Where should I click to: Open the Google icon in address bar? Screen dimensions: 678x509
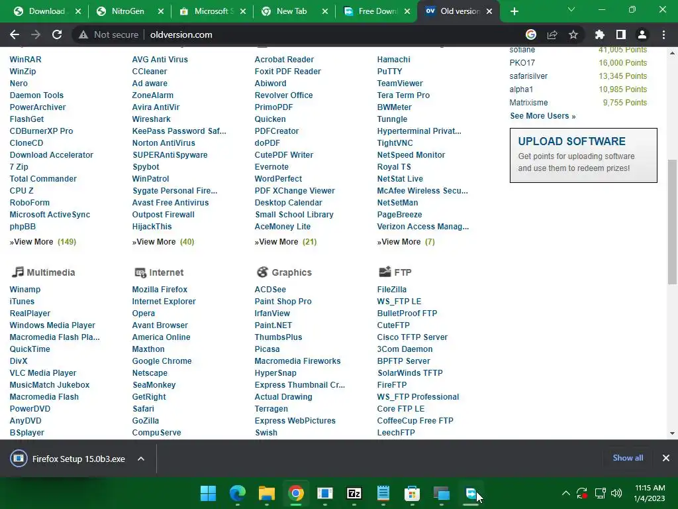(x=530, y=34)
